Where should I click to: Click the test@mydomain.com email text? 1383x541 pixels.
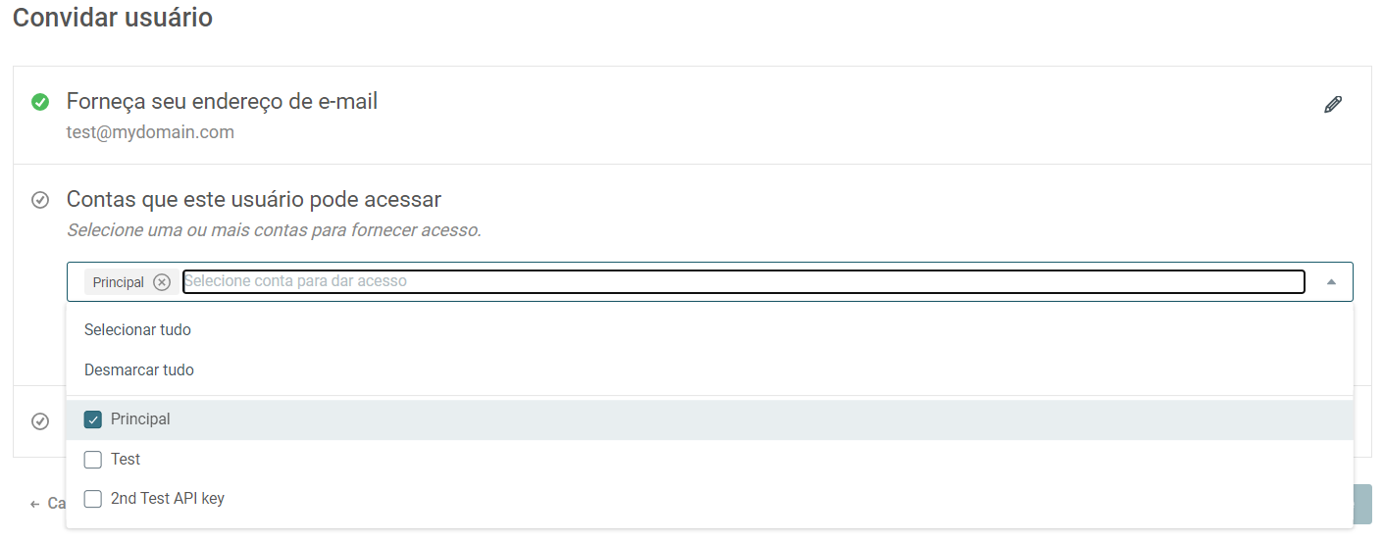tap(150, 132)
